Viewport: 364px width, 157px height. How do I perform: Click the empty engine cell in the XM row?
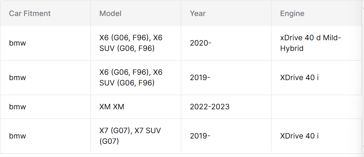coord(316,107)
